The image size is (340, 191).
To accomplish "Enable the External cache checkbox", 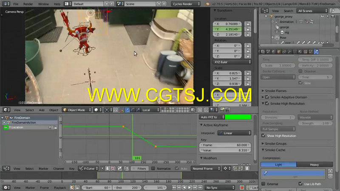I will pyautogui.click(x=263, y=184).
